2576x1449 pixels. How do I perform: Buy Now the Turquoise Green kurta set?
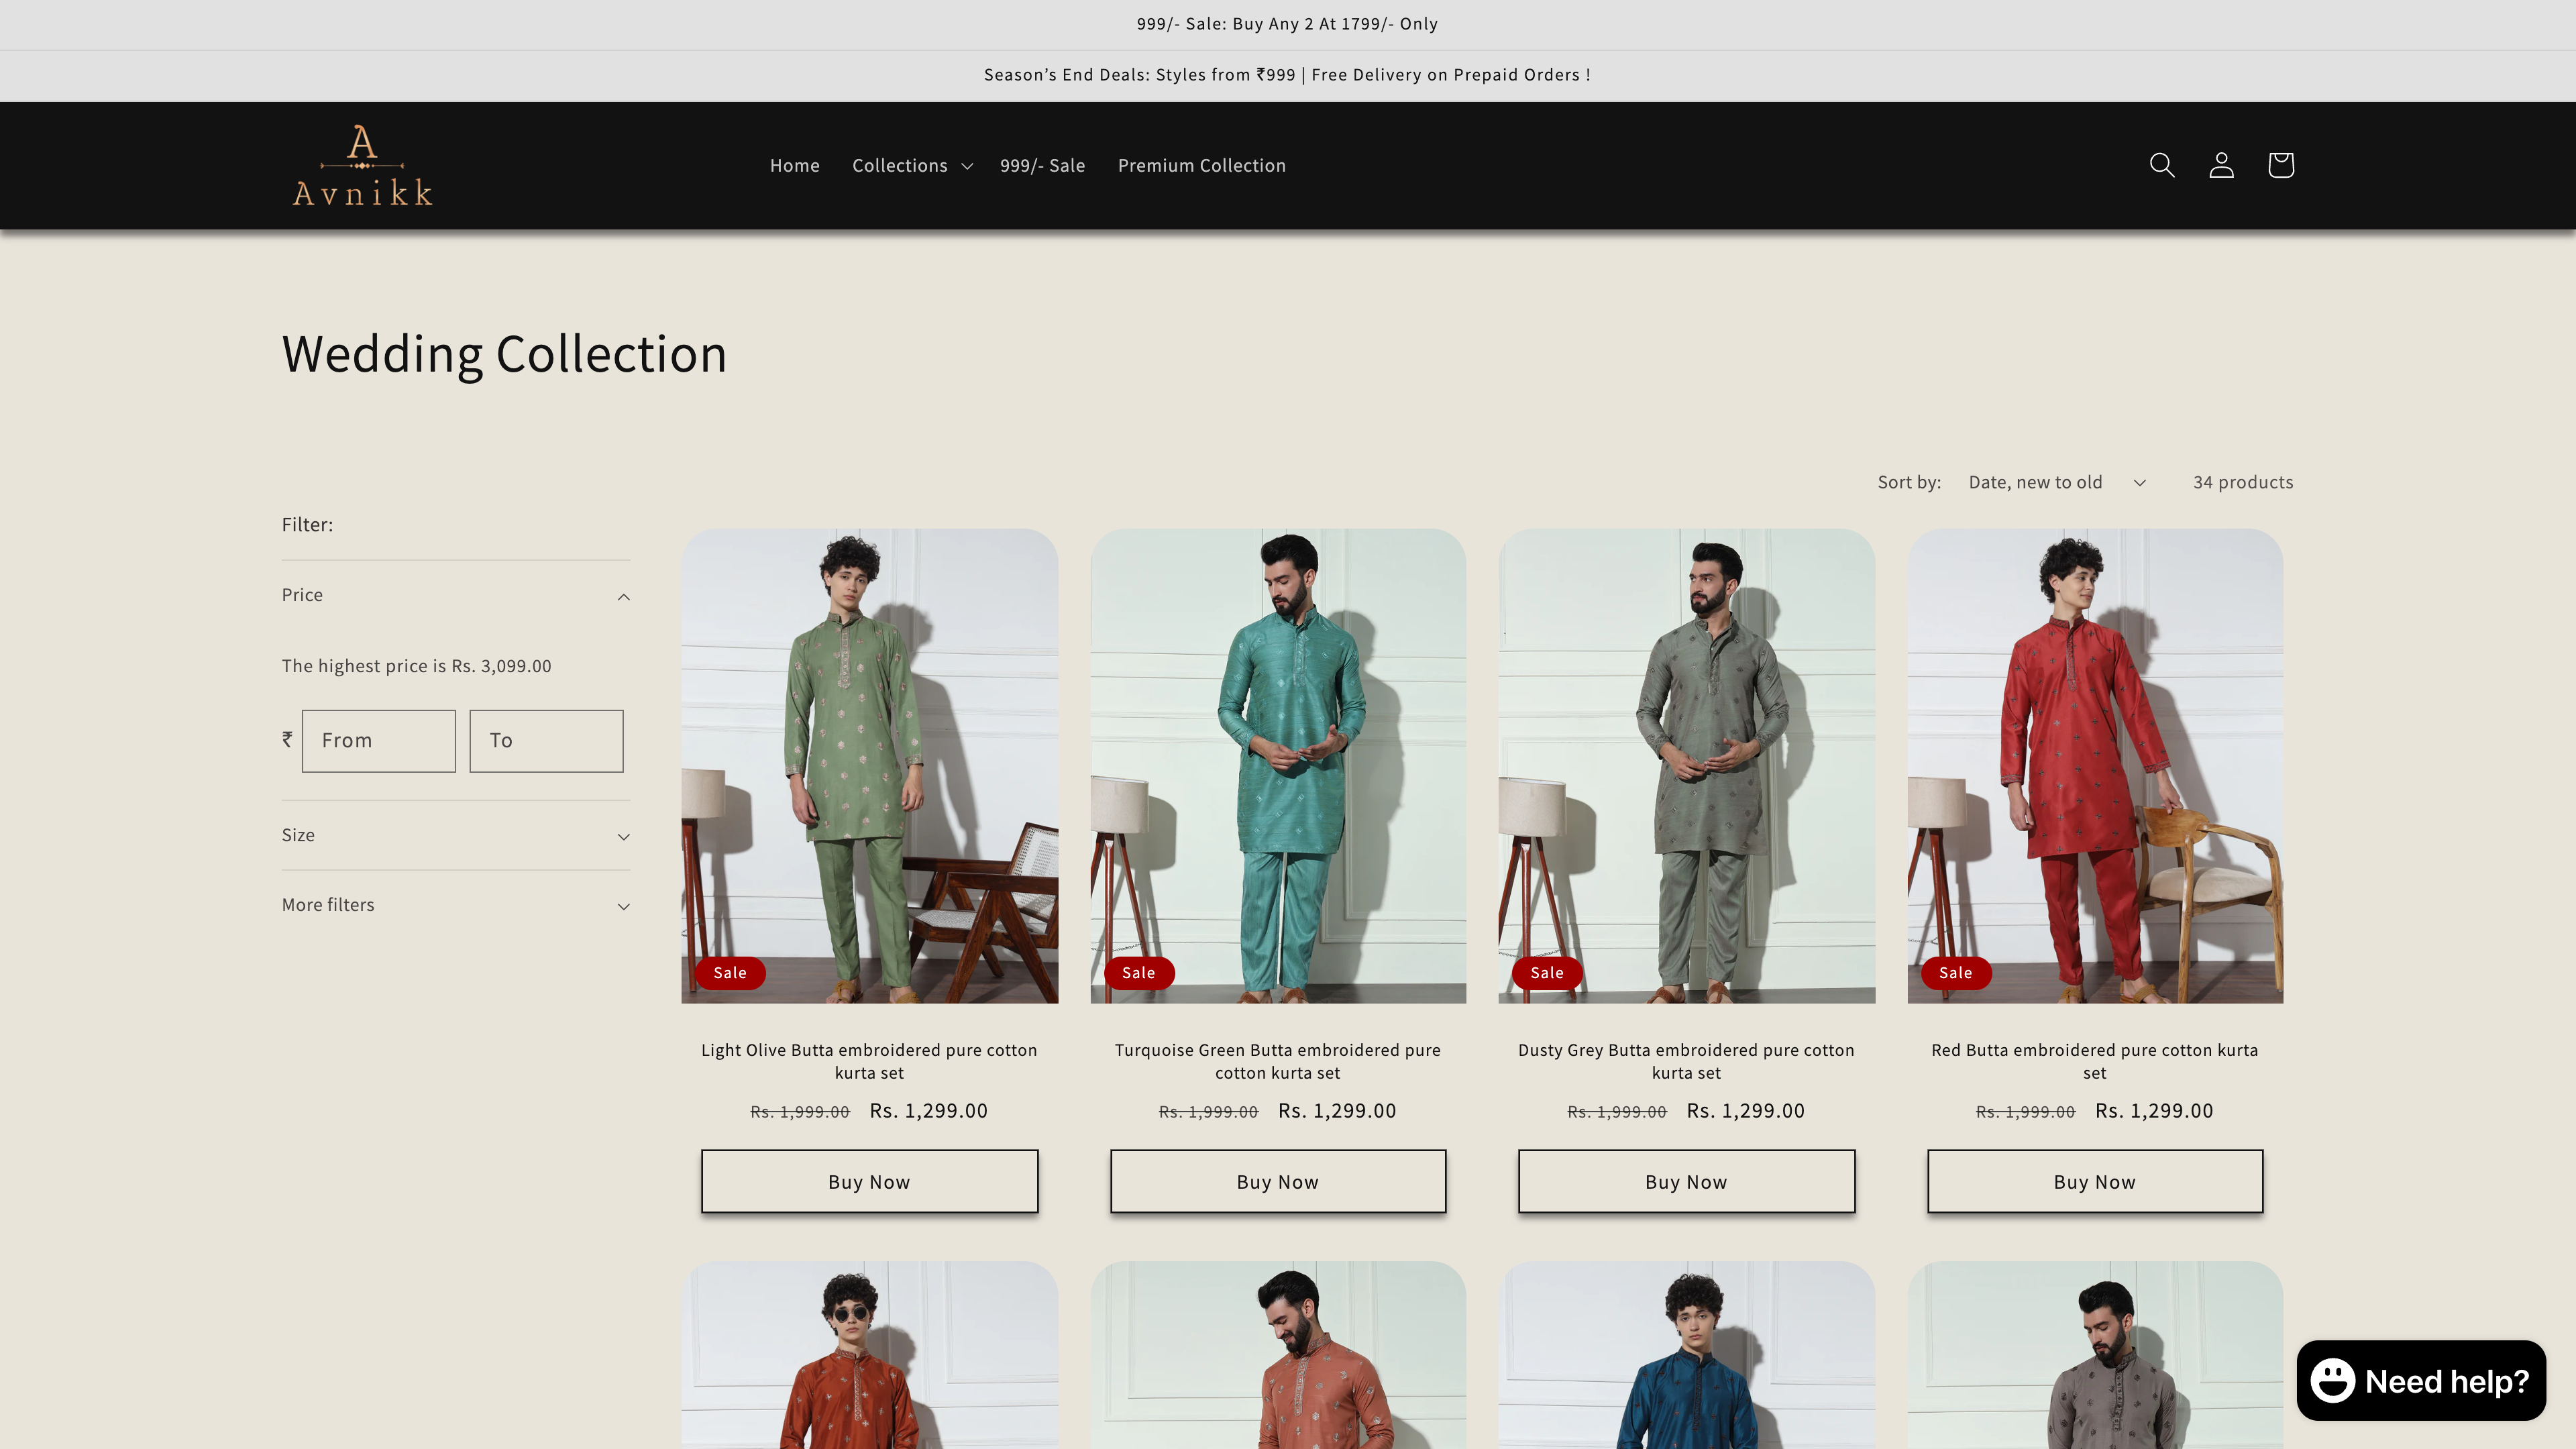click(x=1277, y=1181)
